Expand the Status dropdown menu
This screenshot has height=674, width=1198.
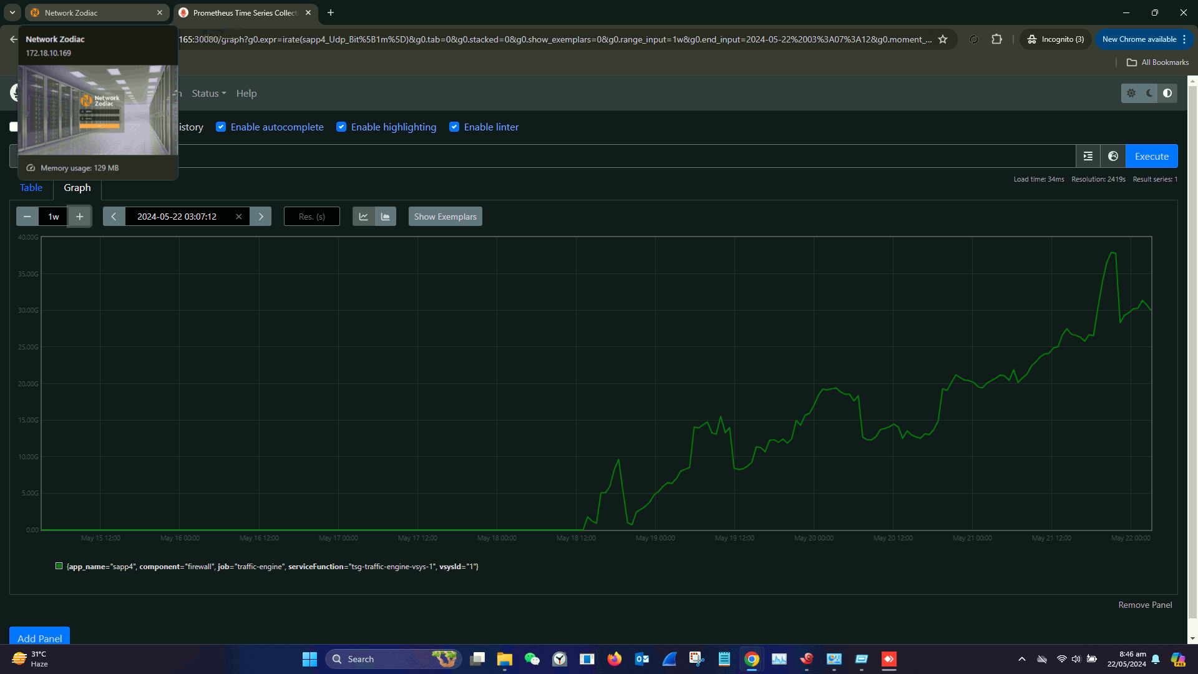click(x=208, y=93)
